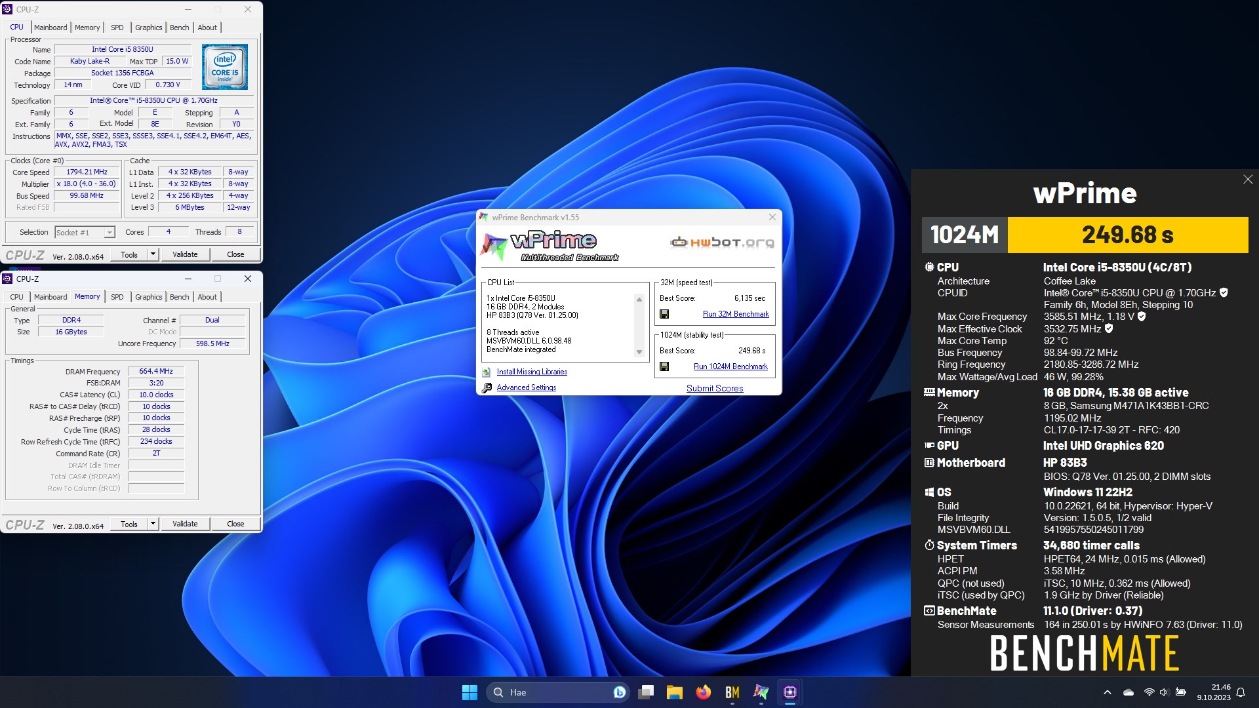Open Wi-Fi network settings in the tray

point(1149,692)
